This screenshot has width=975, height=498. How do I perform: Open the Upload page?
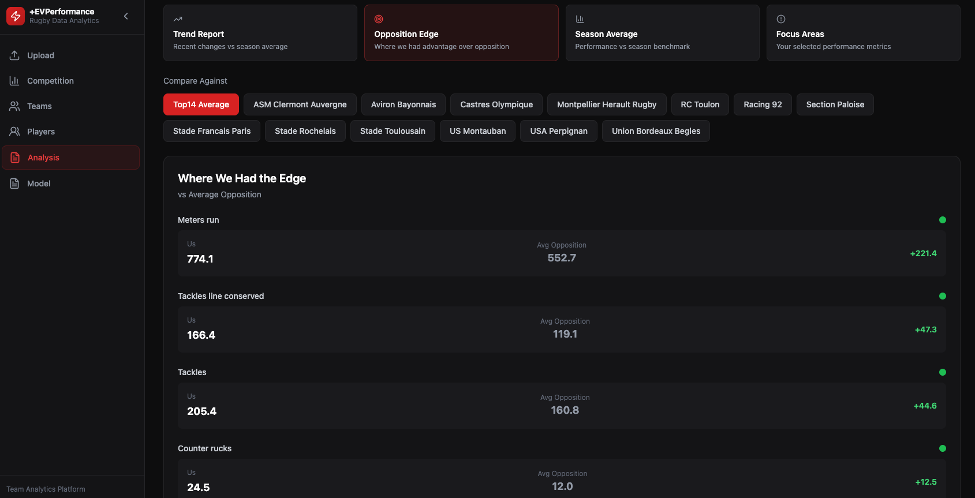click(71, 55)
